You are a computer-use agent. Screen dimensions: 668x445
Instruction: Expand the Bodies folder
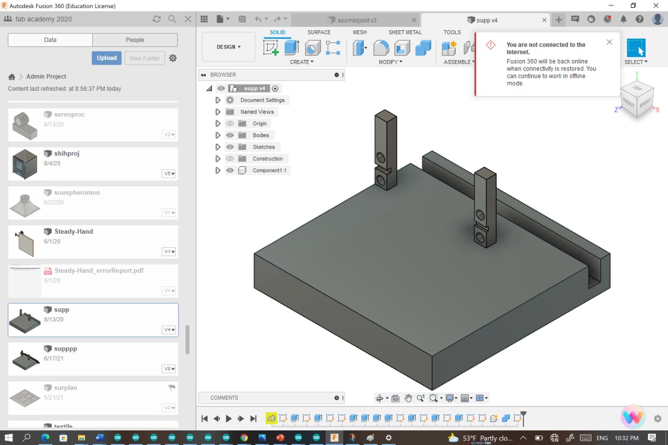coord(218,135)
